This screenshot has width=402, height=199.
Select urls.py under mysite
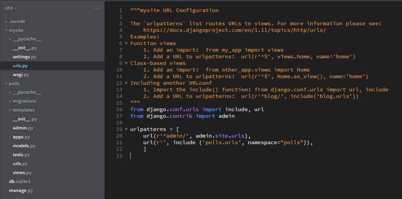[x=20, y=66]
